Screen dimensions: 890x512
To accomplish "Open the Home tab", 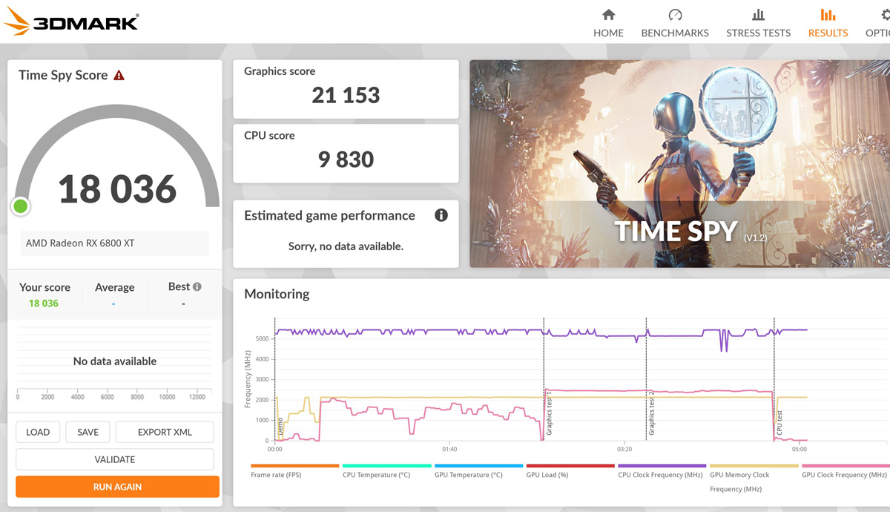I will point(608,23).
